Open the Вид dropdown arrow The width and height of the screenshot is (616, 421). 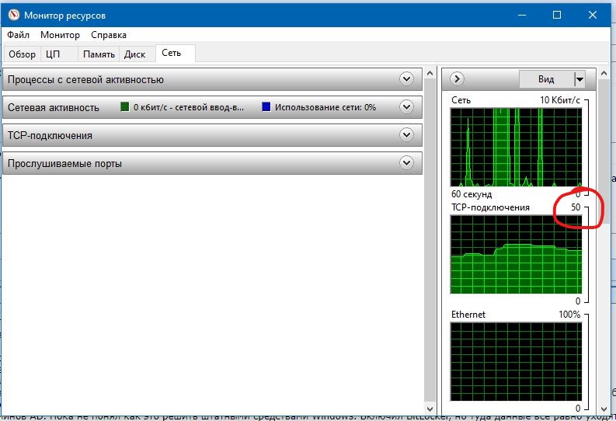[x=579, y=79]
